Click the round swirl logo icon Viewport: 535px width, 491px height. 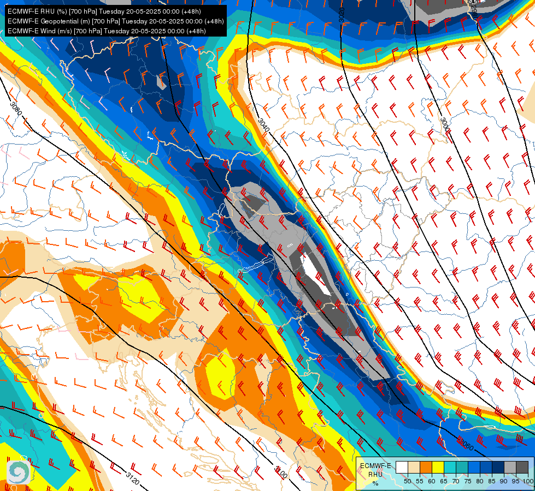point(18,472)
